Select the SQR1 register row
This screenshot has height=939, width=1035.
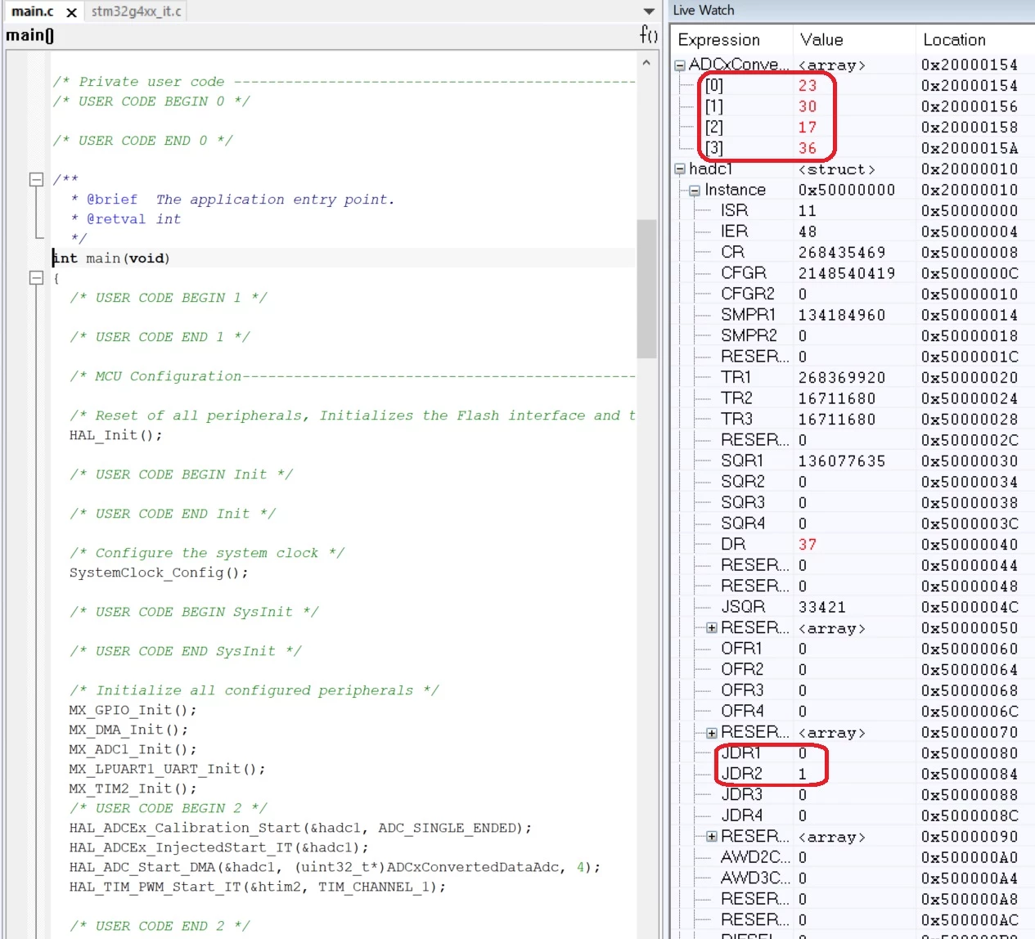point(853,461)
